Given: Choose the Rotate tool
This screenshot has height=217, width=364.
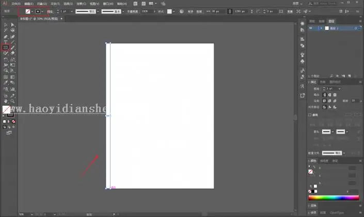Looking at the screenshot, I should [x=6, y=60].
